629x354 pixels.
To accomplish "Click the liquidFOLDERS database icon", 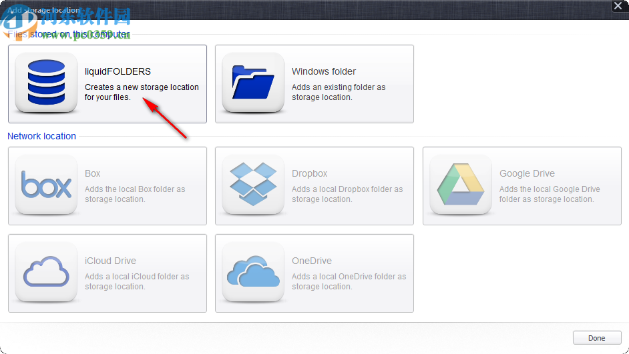I will click(x=46, y=83).
